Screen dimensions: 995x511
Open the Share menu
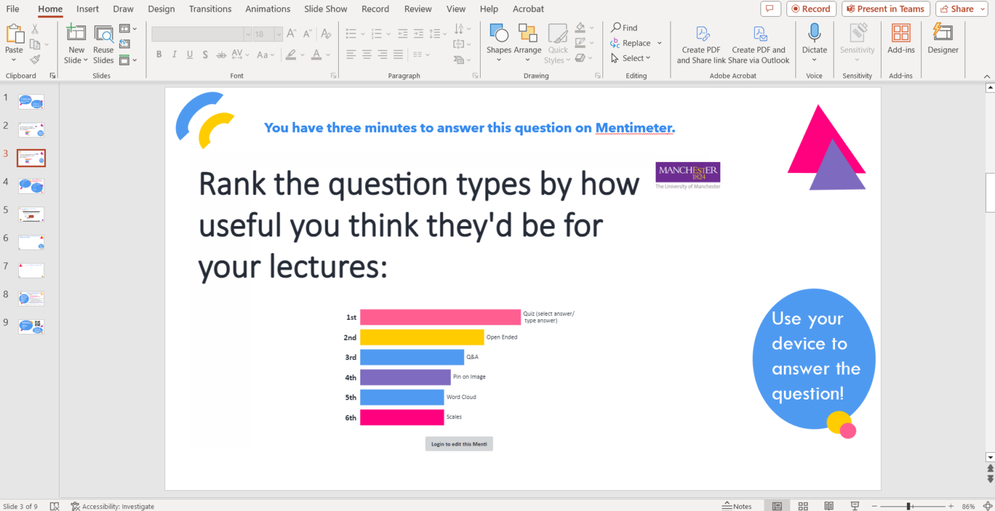click(x=961, y=8)
